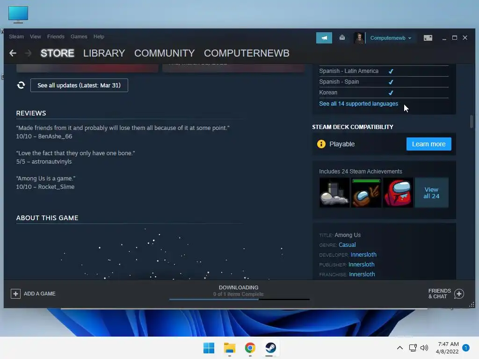Image resolution: width=479 pixels, height=359 pixels.
Task: Click the Rocket_Slime review text
Action: (46, 183)
